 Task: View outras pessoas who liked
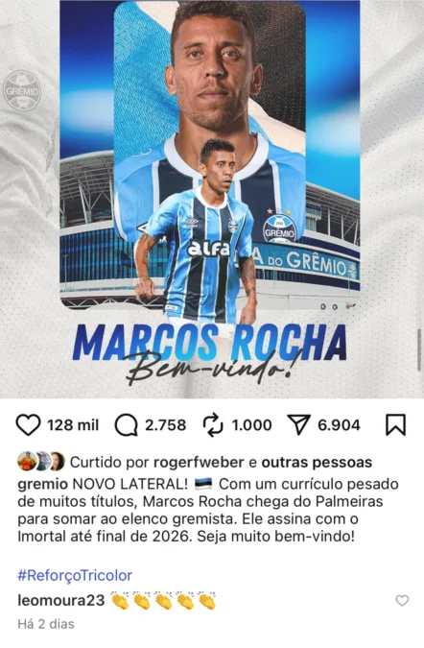click(x=317, y=463)
